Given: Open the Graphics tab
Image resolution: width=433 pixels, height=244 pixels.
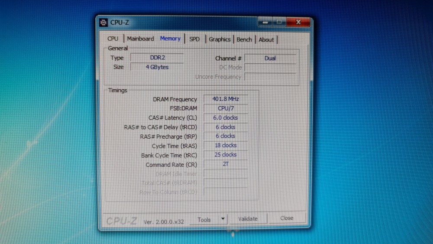Looking at the screenshot, I should pyautogui.click(x=220, y=39).
